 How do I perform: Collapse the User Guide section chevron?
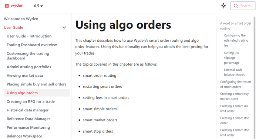coord(64,27)
